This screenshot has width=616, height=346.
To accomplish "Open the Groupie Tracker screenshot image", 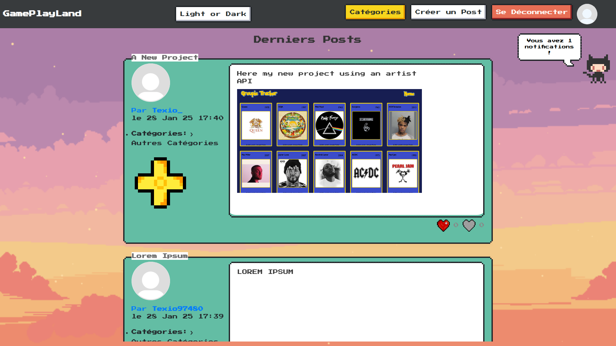I will [329, 141].
